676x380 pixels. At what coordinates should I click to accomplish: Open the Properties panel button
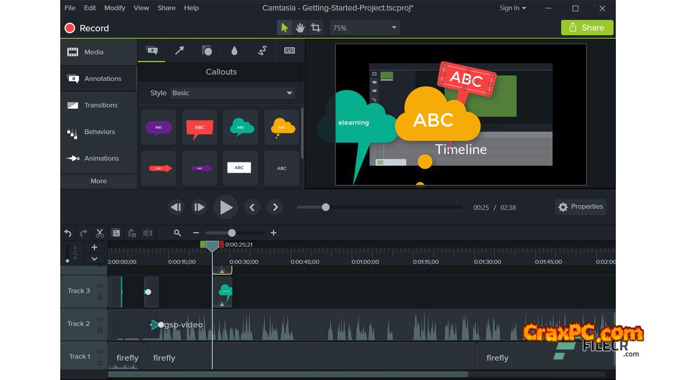(x=580, y=207)
